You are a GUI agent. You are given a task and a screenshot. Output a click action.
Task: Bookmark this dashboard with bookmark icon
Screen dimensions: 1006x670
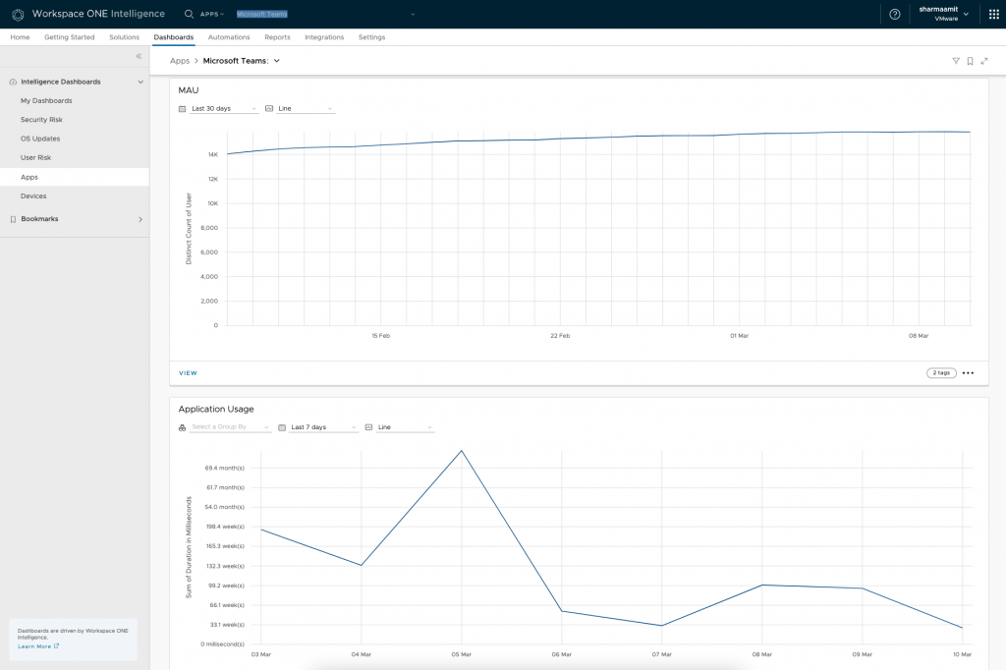coord(970,61)
